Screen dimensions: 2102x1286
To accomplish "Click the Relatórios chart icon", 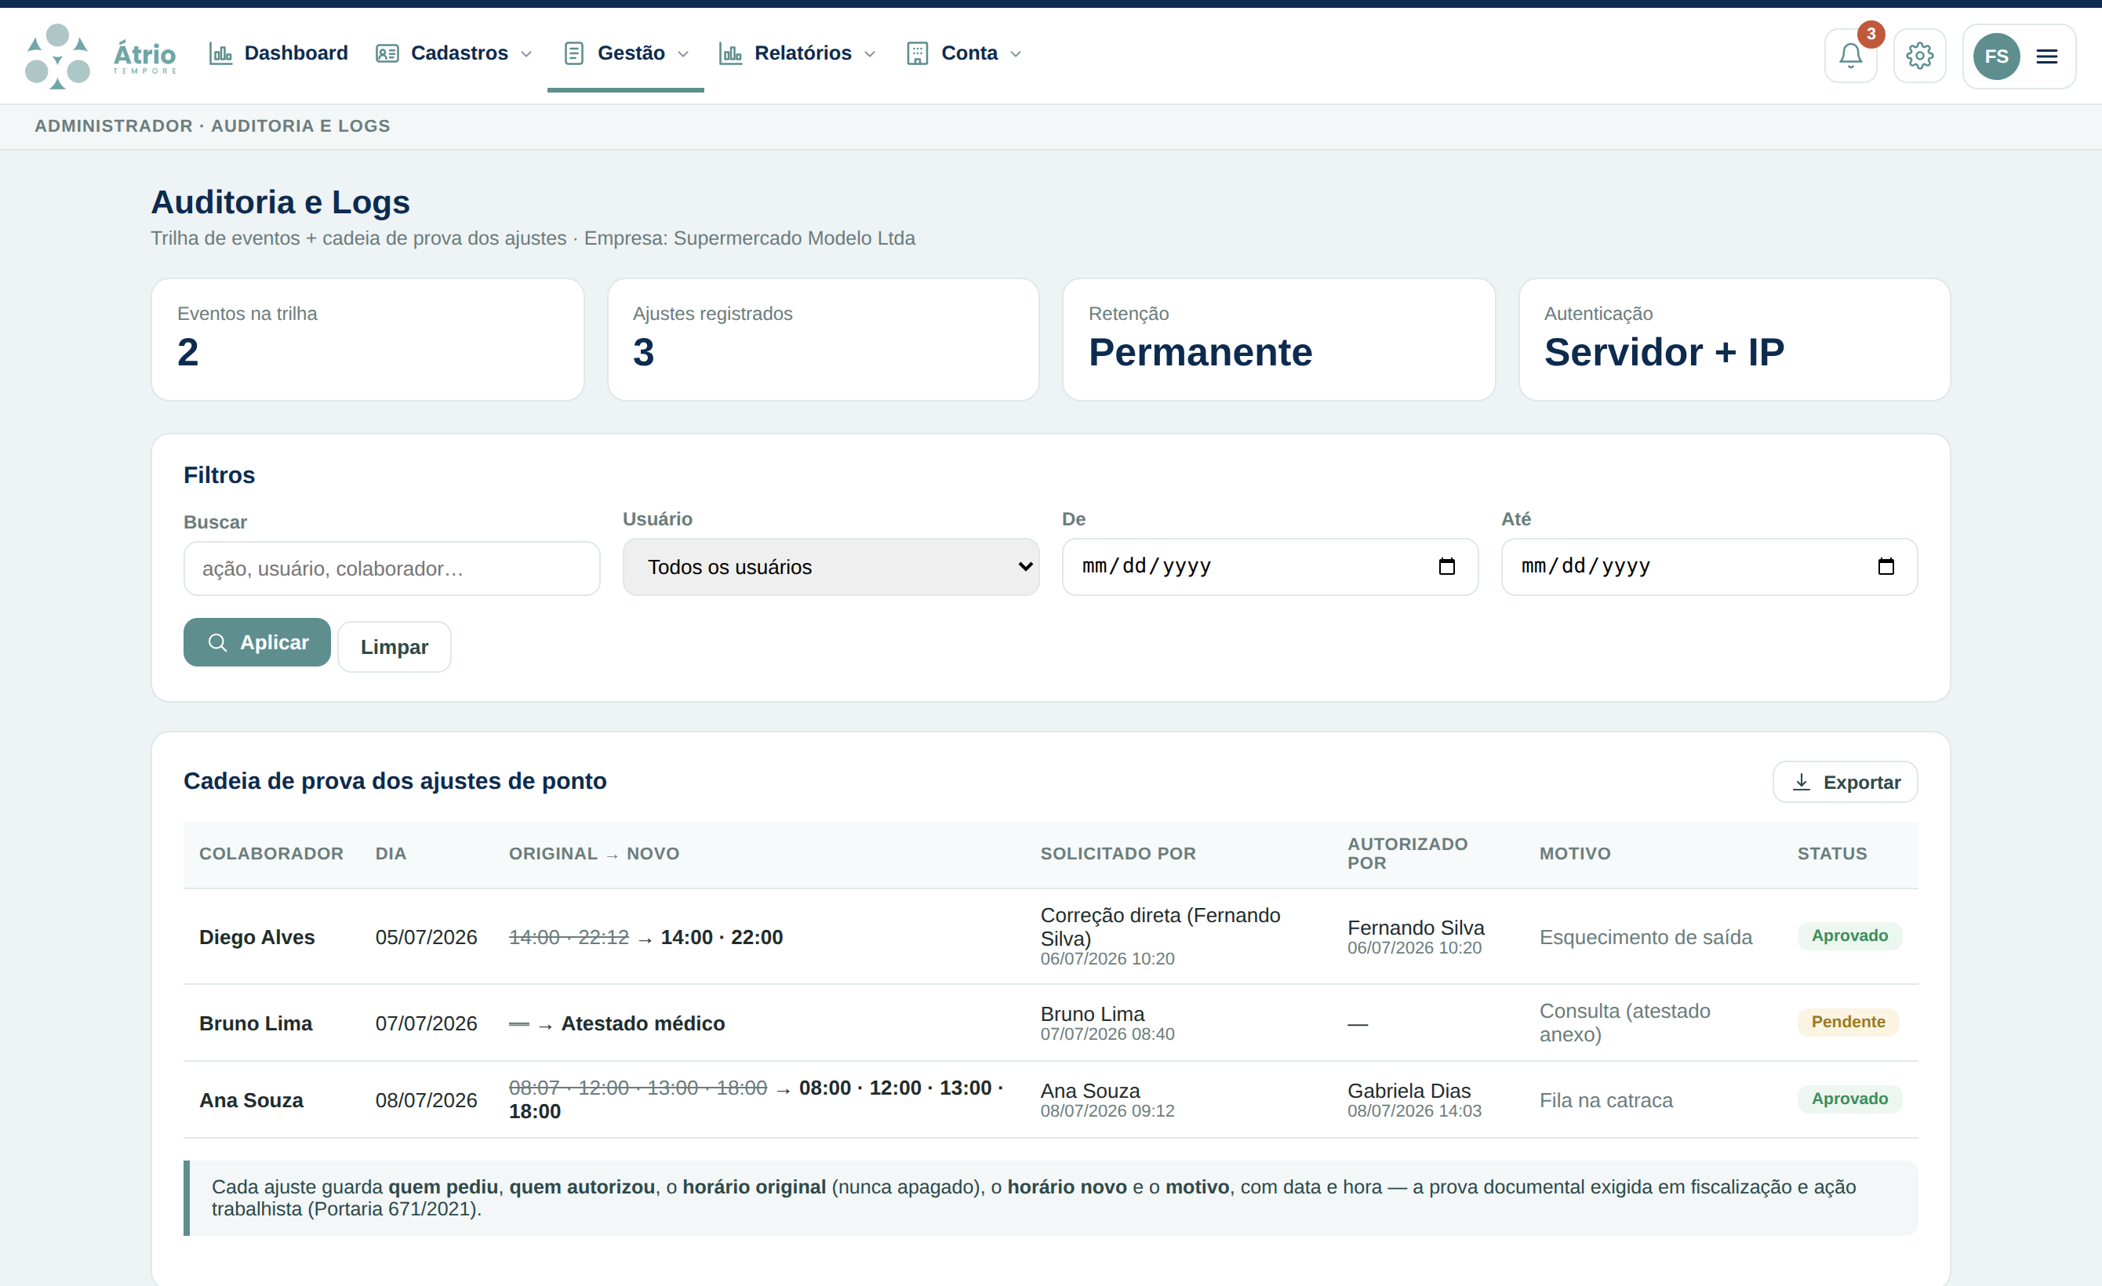I will [x=730, y=54].
